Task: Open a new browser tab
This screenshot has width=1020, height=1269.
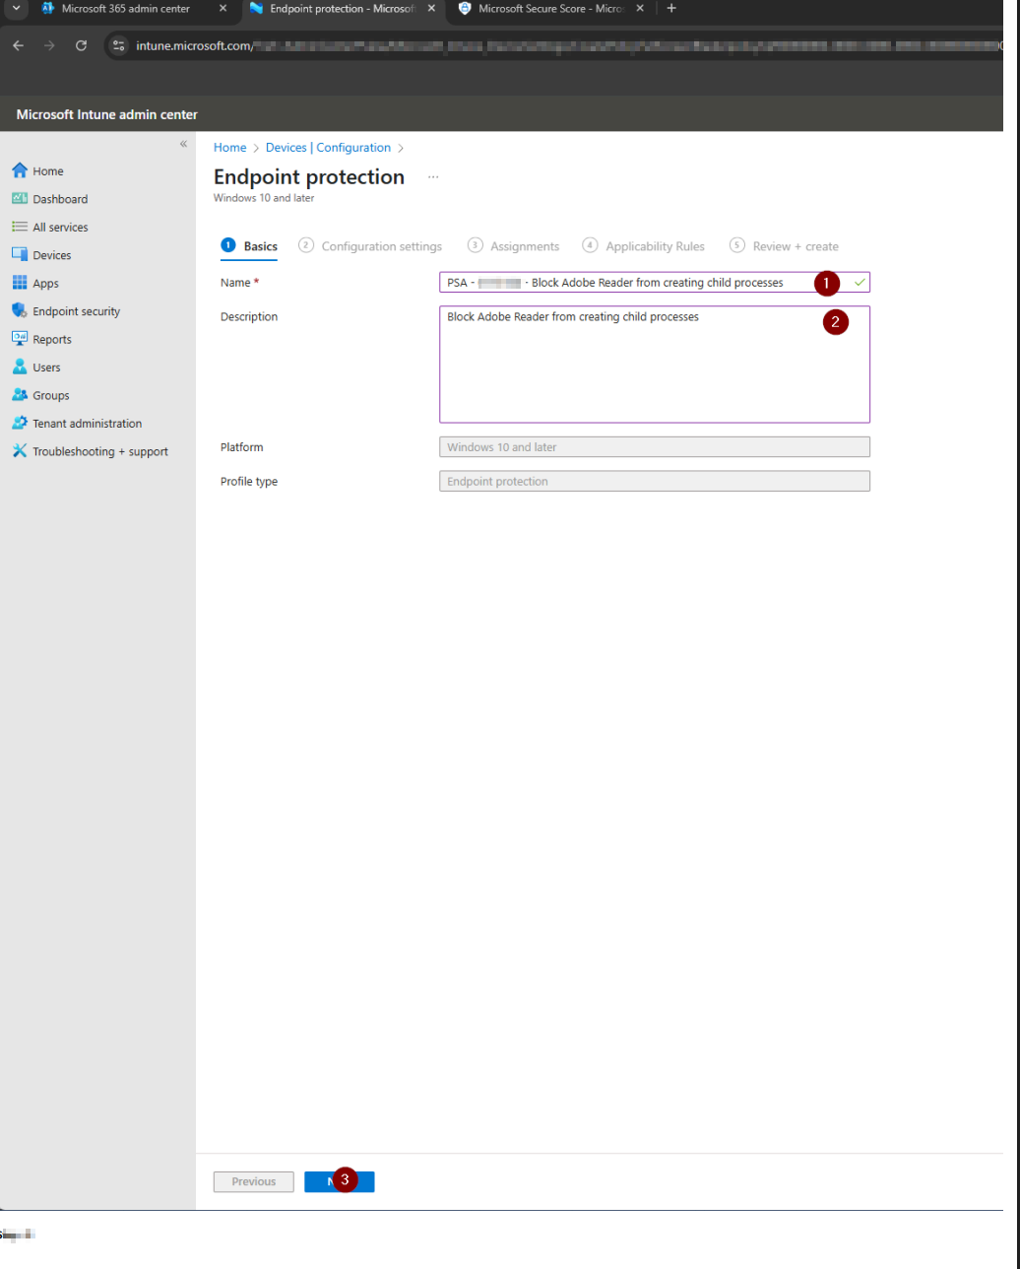Action: coord(671,8)
